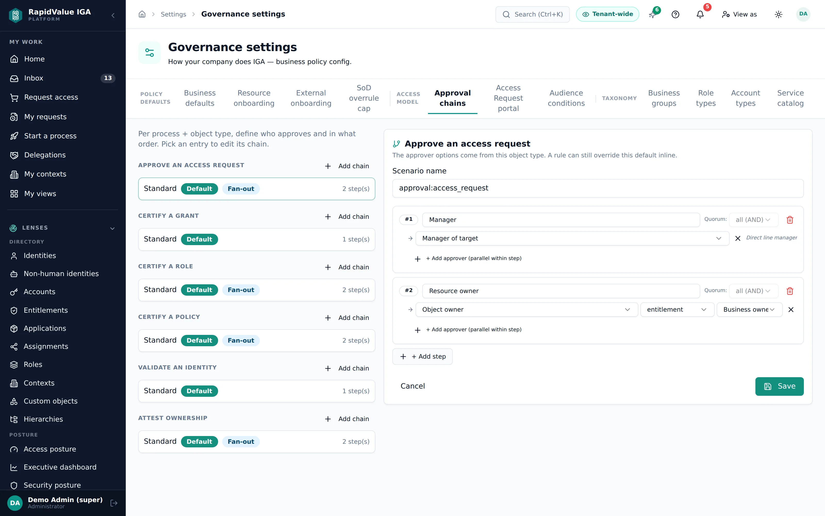Select Attest ownership Standard chain
Screen dimensions: 825x516
[x=256, y=442]
